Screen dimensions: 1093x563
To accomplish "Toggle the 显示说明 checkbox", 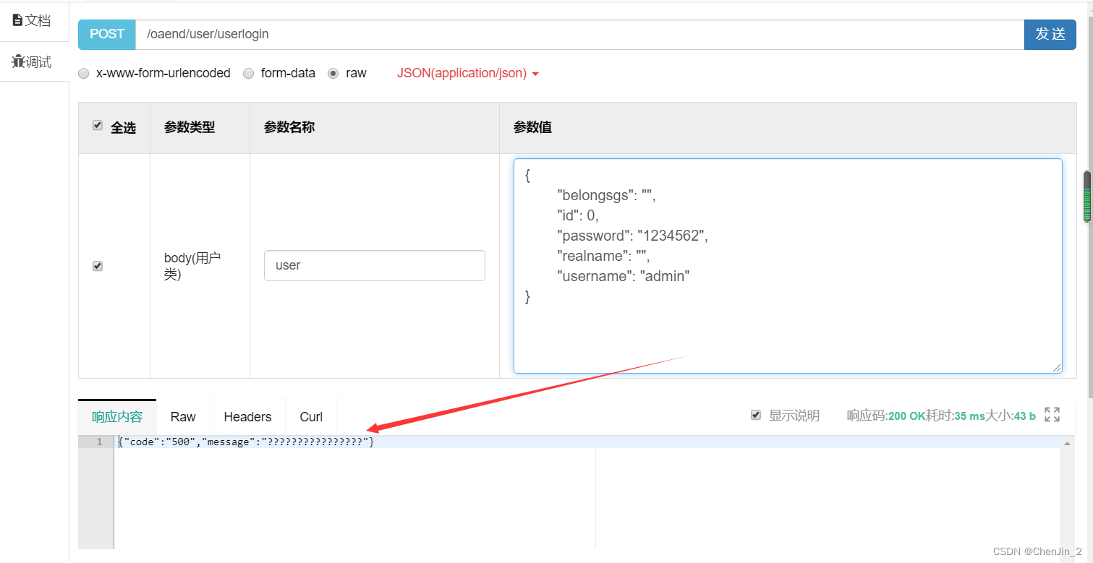I will click(756, 415).
